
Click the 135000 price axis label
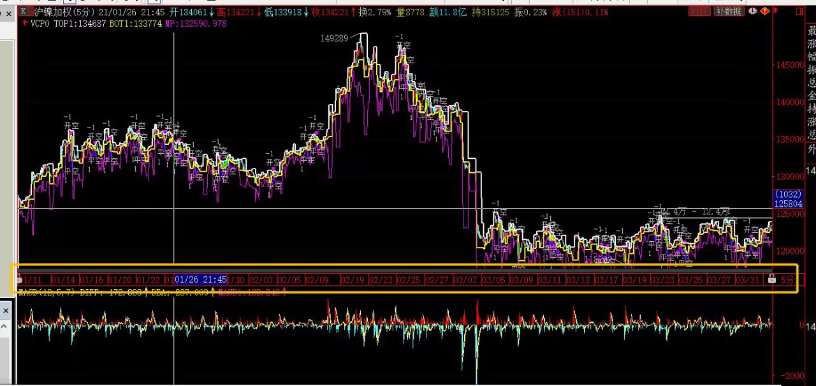790,139
